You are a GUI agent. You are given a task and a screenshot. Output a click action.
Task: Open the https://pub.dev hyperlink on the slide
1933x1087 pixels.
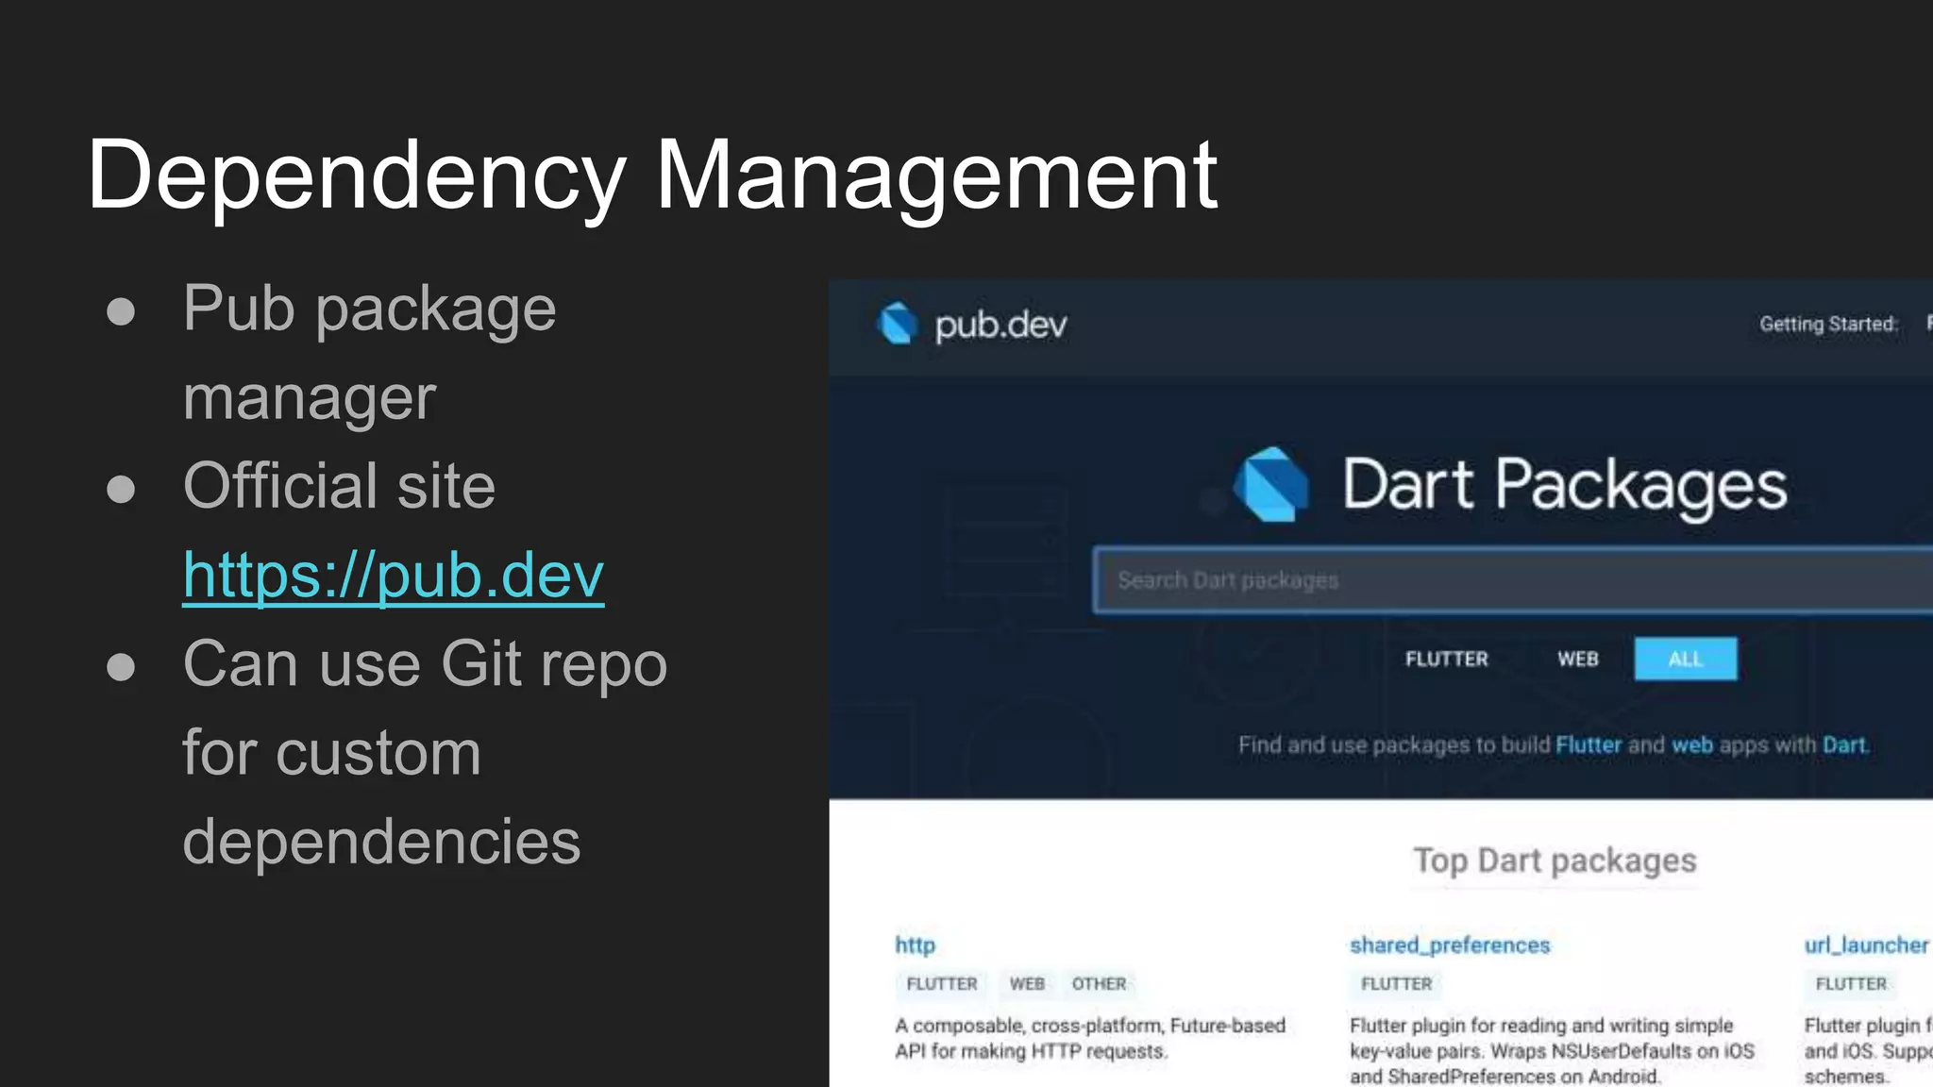click(x=394, y=575)
